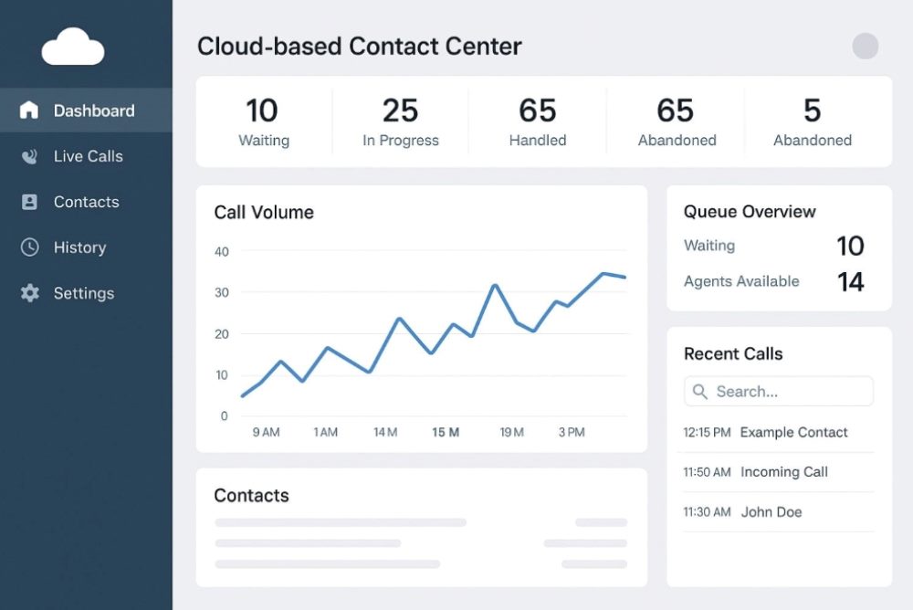Click the search magnifier icon
The width and height of the screenshot is (913, 610).
pos(700,392)
